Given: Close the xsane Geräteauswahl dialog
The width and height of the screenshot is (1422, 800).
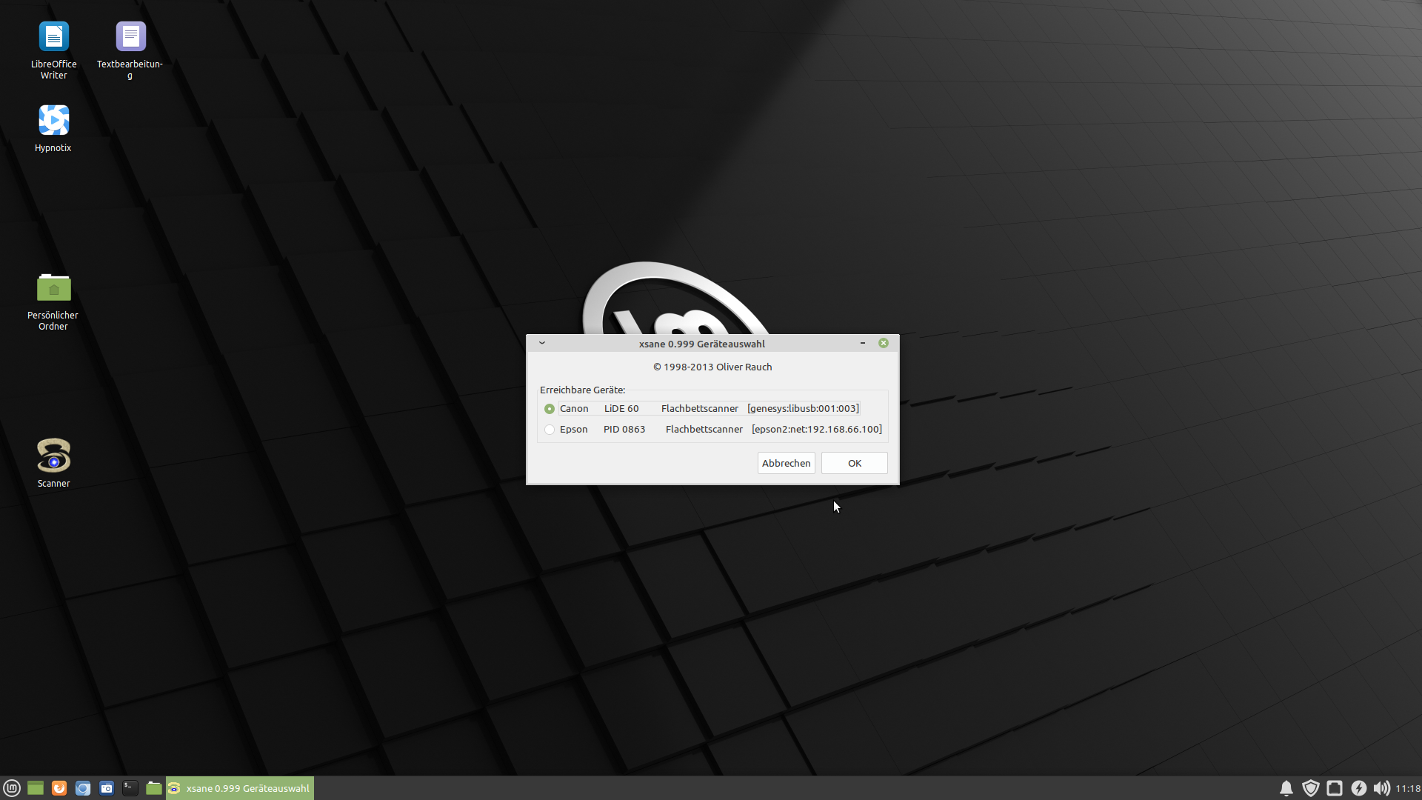Looking at the screenshot, I should pyautogui.click(x=884, y=343).
